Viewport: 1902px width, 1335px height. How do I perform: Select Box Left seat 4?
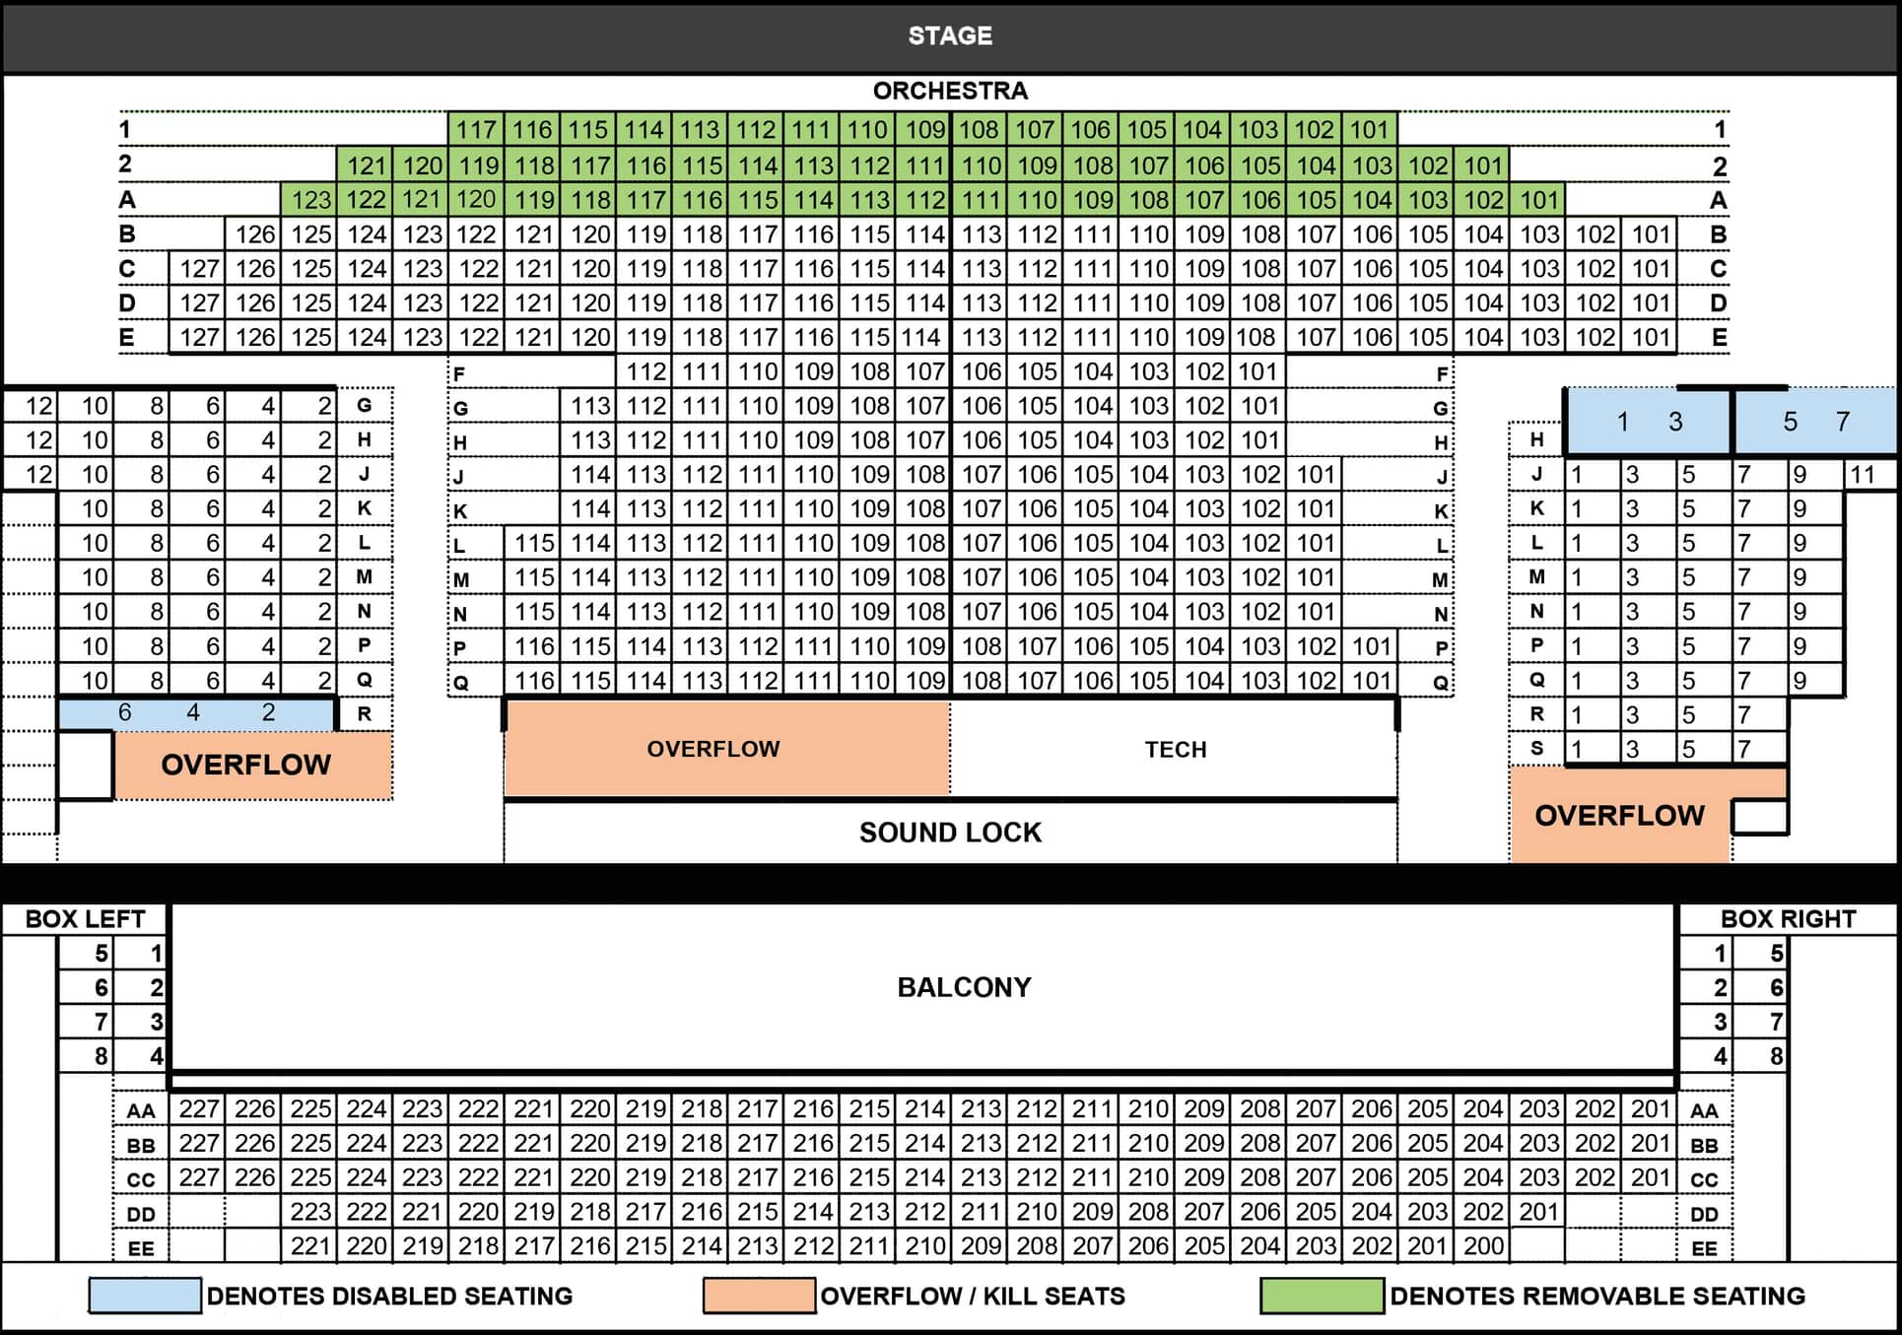141,1056
